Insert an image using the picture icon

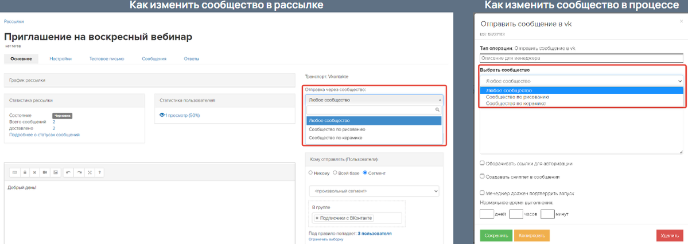point(56,172)
